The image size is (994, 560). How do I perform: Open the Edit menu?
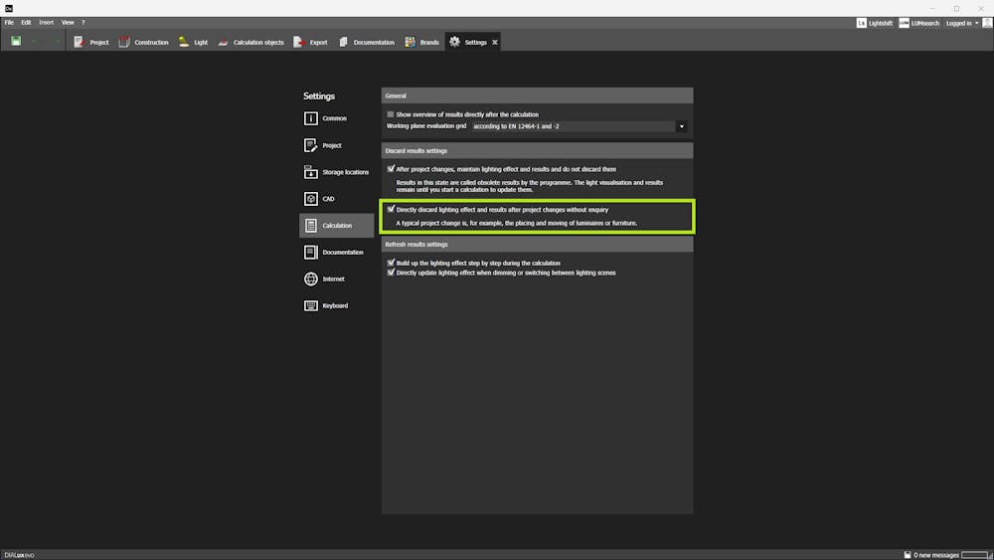tap(26, 22)
